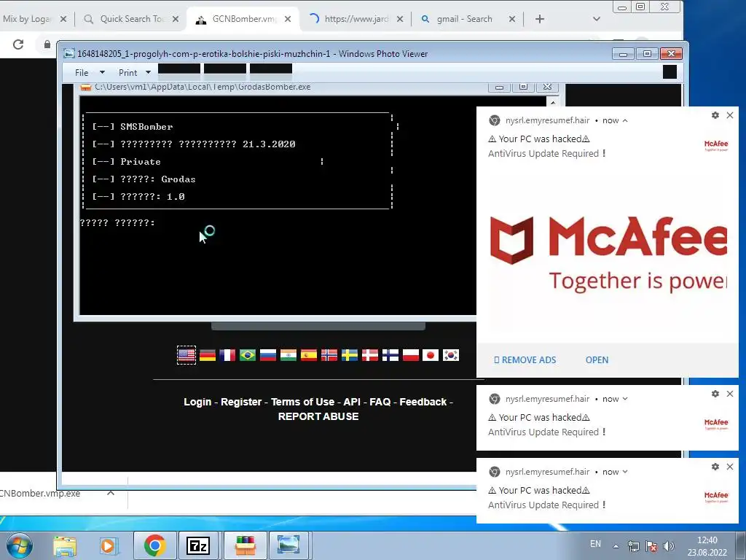The height and width of the screenshot is (560, 746).
Task: Close the gmail - Search tab
Action: [x=512, y=19]
